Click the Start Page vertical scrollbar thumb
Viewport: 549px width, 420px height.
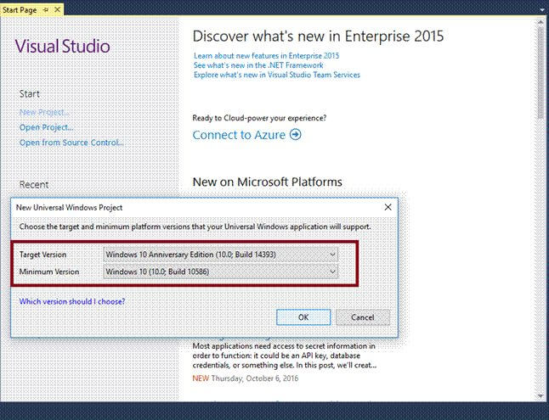coord(541,72)
